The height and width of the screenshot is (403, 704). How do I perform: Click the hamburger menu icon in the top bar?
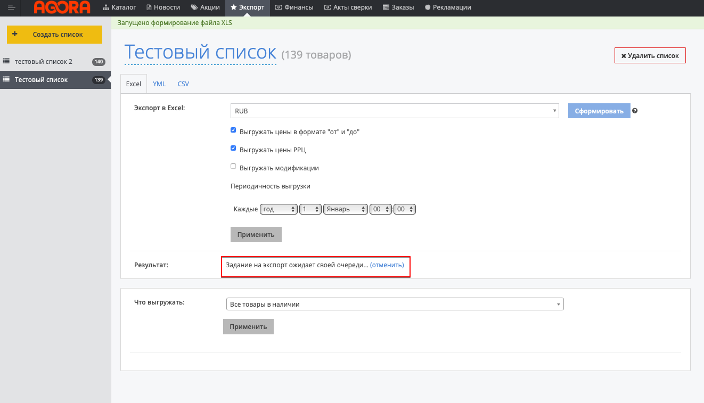tap(11, 7)
